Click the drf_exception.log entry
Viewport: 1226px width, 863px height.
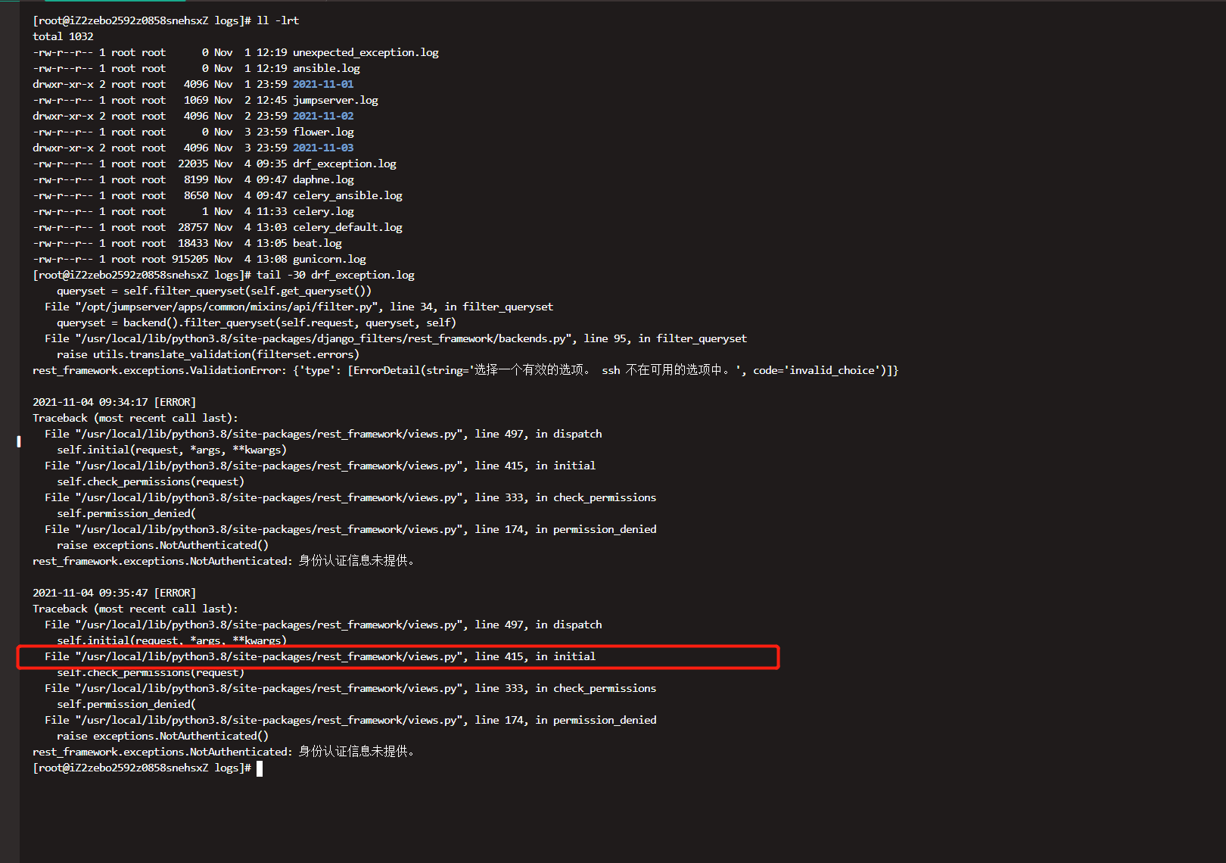pyautogui.click(x=344, y=163)
